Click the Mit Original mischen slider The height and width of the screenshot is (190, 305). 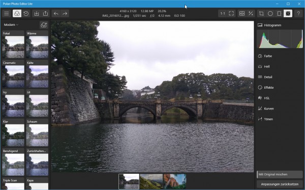(x=280, y=174)
